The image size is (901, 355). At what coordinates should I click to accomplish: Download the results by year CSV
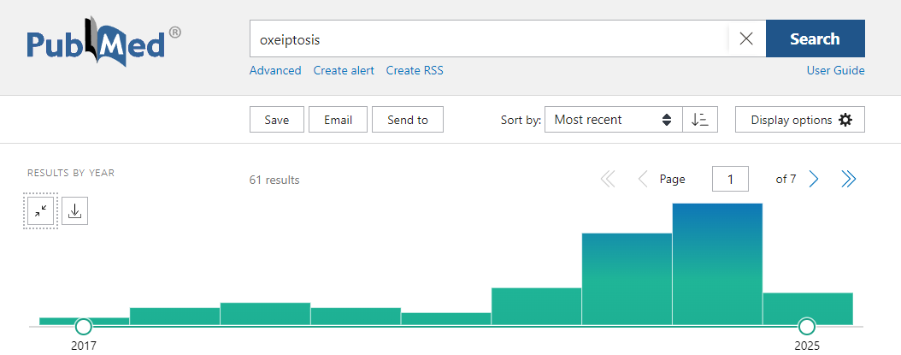point(74,210)
